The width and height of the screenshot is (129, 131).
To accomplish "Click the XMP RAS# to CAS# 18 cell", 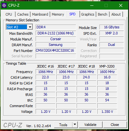I will [x=107, y=83].
